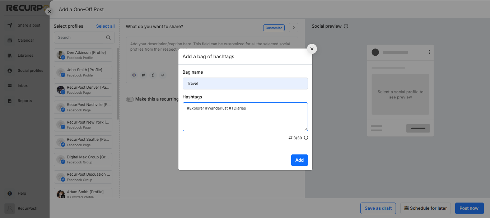Select the RecurPost Denver Facebook page
Viewport: 490px width, 218px height.
(83, 90)
